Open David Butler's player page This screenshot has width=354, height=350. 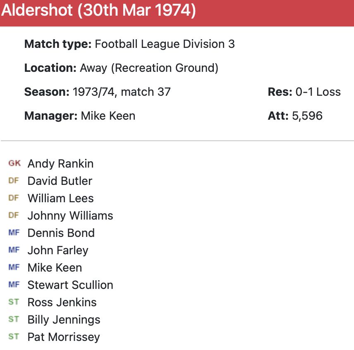60,181
